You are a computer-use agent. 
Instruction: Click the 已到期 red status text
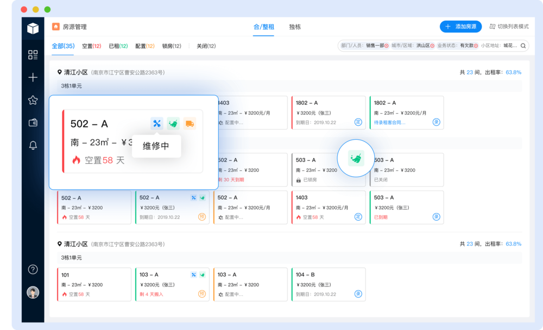tap(381, 217)
